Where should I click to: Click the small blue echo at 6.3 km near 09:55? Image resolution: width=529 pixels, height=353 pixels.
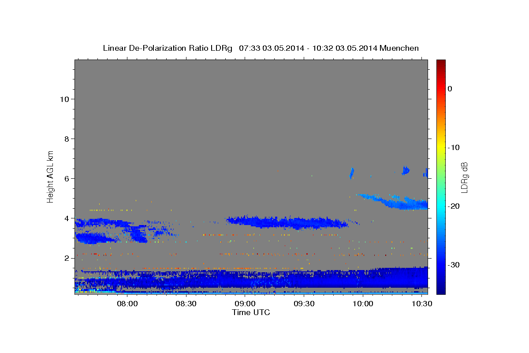[x=352, y=173]
